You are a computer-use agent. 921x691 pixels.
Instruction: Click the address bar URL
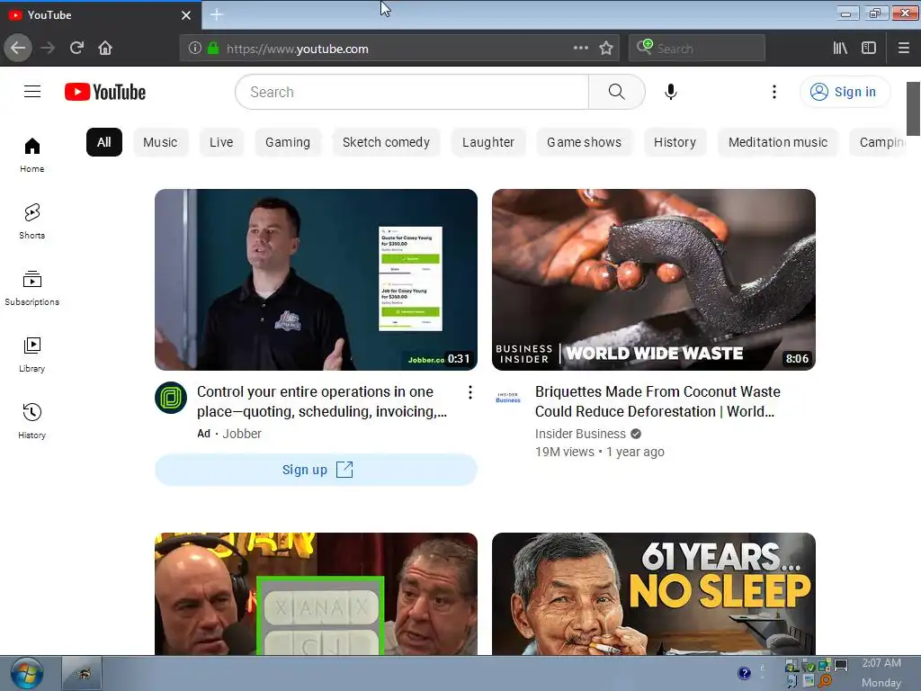coord(298,49)
